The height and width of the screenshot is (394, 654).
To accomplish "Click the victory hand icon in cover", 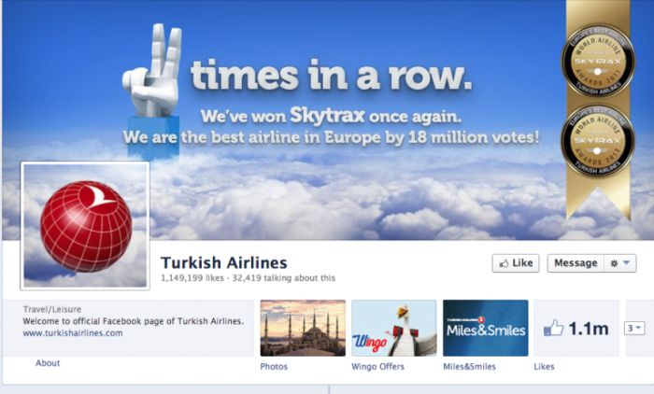I will click(152, 71).
